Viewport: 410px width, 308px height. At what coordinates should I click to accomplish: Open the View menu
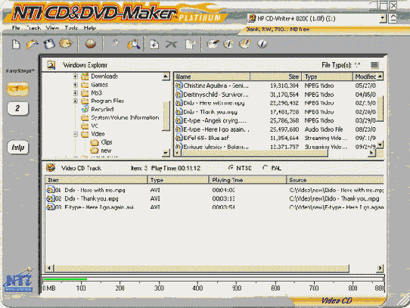pyautogui.click(x=52, y=28)
